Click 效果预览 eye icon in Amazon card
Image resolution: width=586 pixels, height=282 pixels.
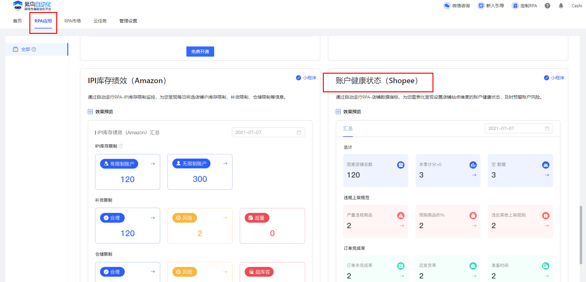pos(90,112)
